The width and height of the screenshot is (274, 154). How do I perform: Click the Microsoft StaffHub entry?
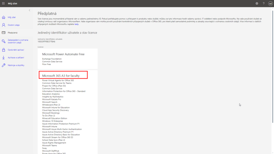click(51, 151)
